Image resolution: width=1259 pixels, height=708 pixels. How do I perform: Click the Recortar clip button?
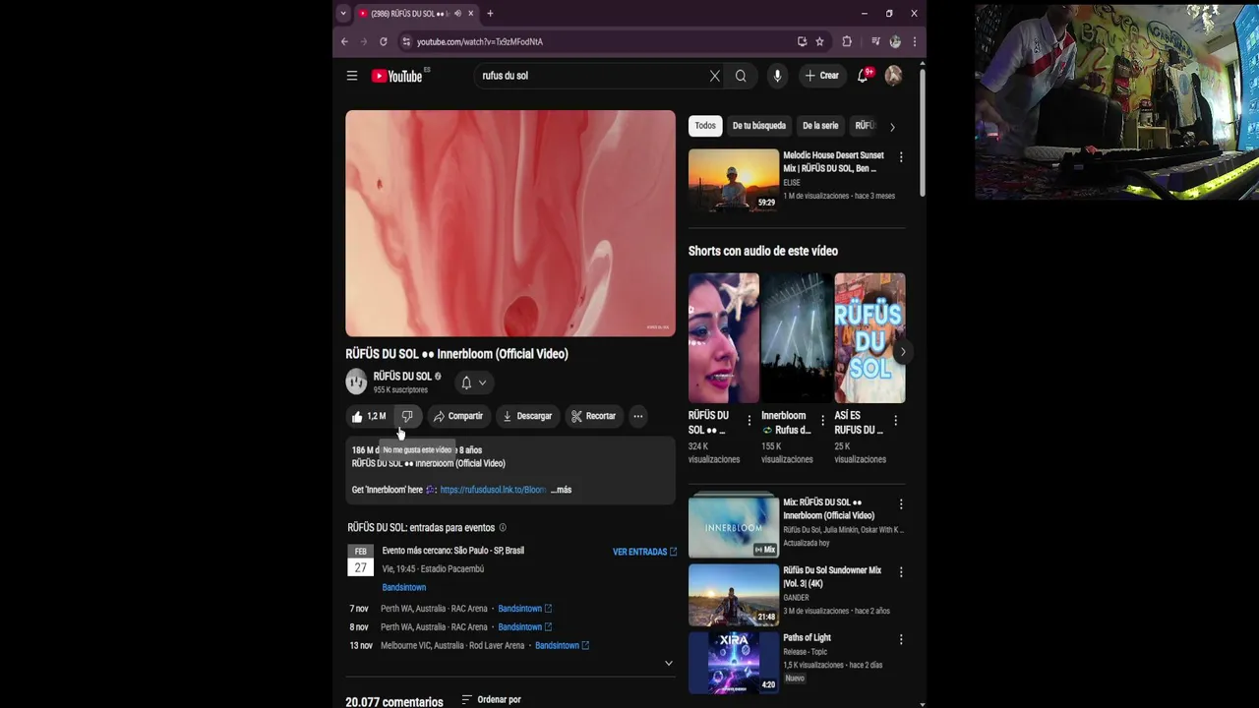(x=593, y=416)
